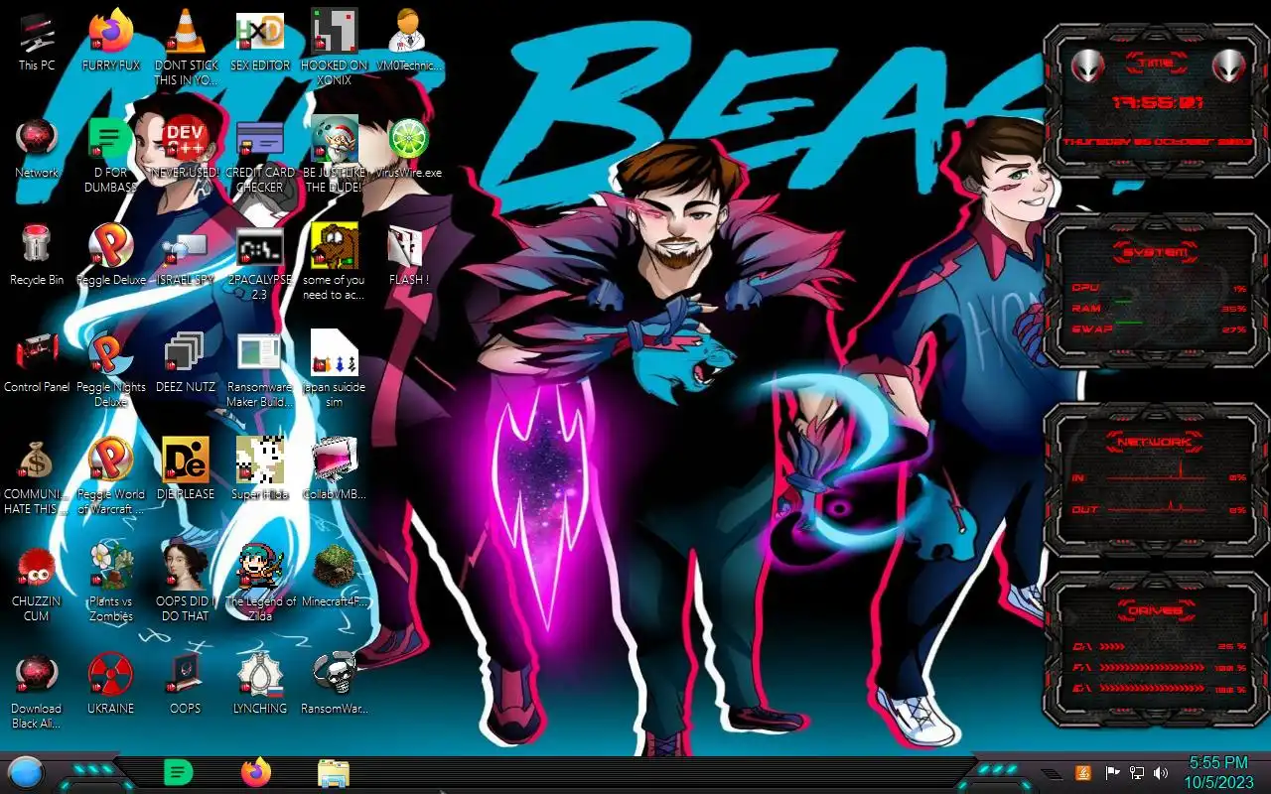Open the Recycle Bin
This screenshot has width=1271, height=794.
[37, 256]
